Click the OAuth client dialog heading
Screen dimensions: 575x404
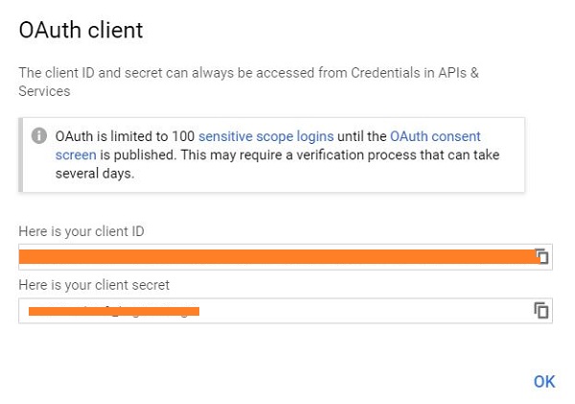[x=80, y=31]
